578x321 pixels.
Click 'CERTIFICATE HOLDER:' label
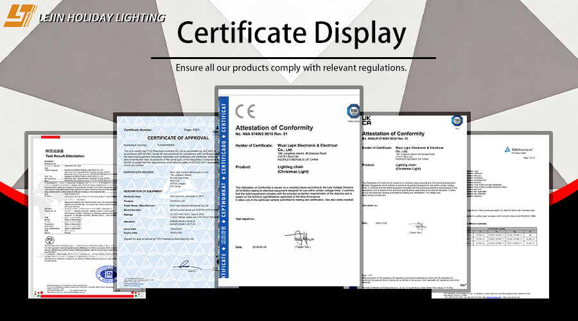point(138,172)
